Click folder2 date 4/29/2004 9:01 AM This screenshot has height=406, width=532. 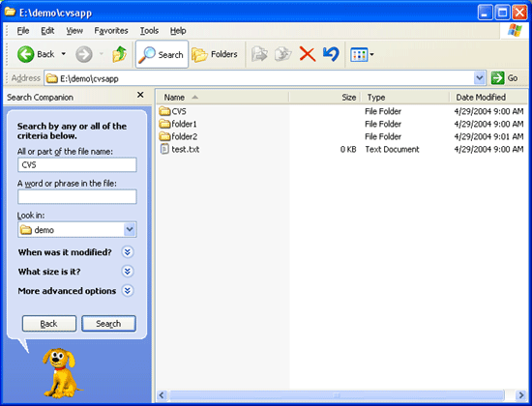pos(488,136)
